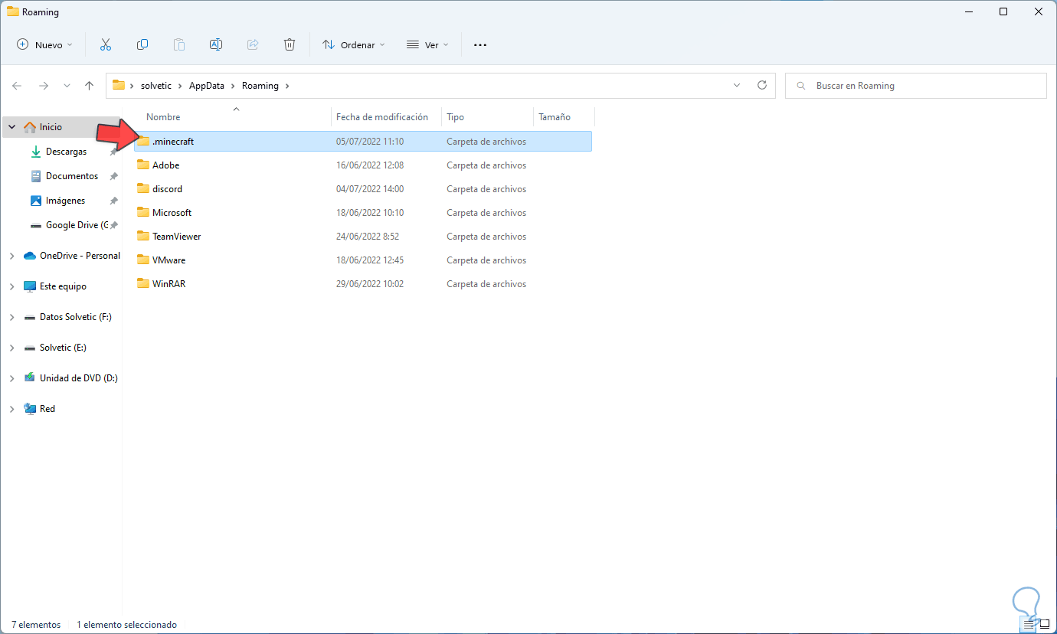
Task: Select the VMware folder icon
Action: [143, 260]
